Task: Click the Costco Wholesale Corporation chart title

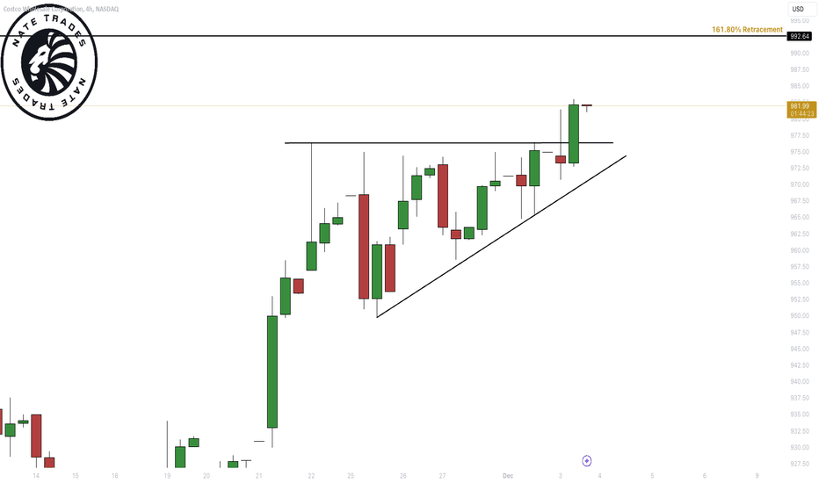Action: coord(61,10)
